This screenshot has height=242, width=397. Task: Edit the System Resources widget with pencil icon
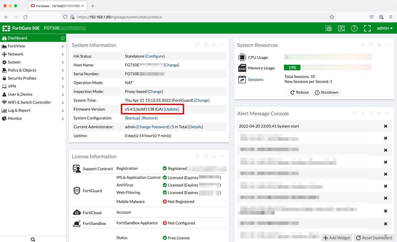363,45
